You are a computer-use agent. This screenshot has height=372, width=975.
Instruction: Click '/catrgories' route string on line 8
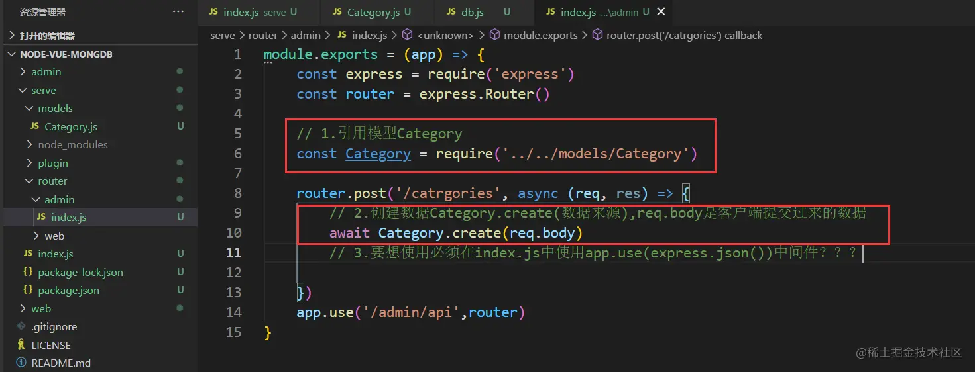(448, 193)
